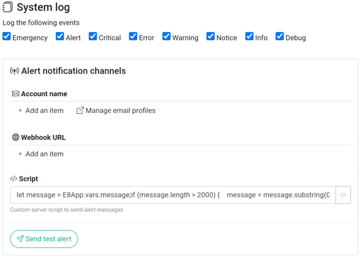Viewport: 361px width, 275px height.
Task: Uncheck the Notice event checkbox
Action: coord(211,36)
